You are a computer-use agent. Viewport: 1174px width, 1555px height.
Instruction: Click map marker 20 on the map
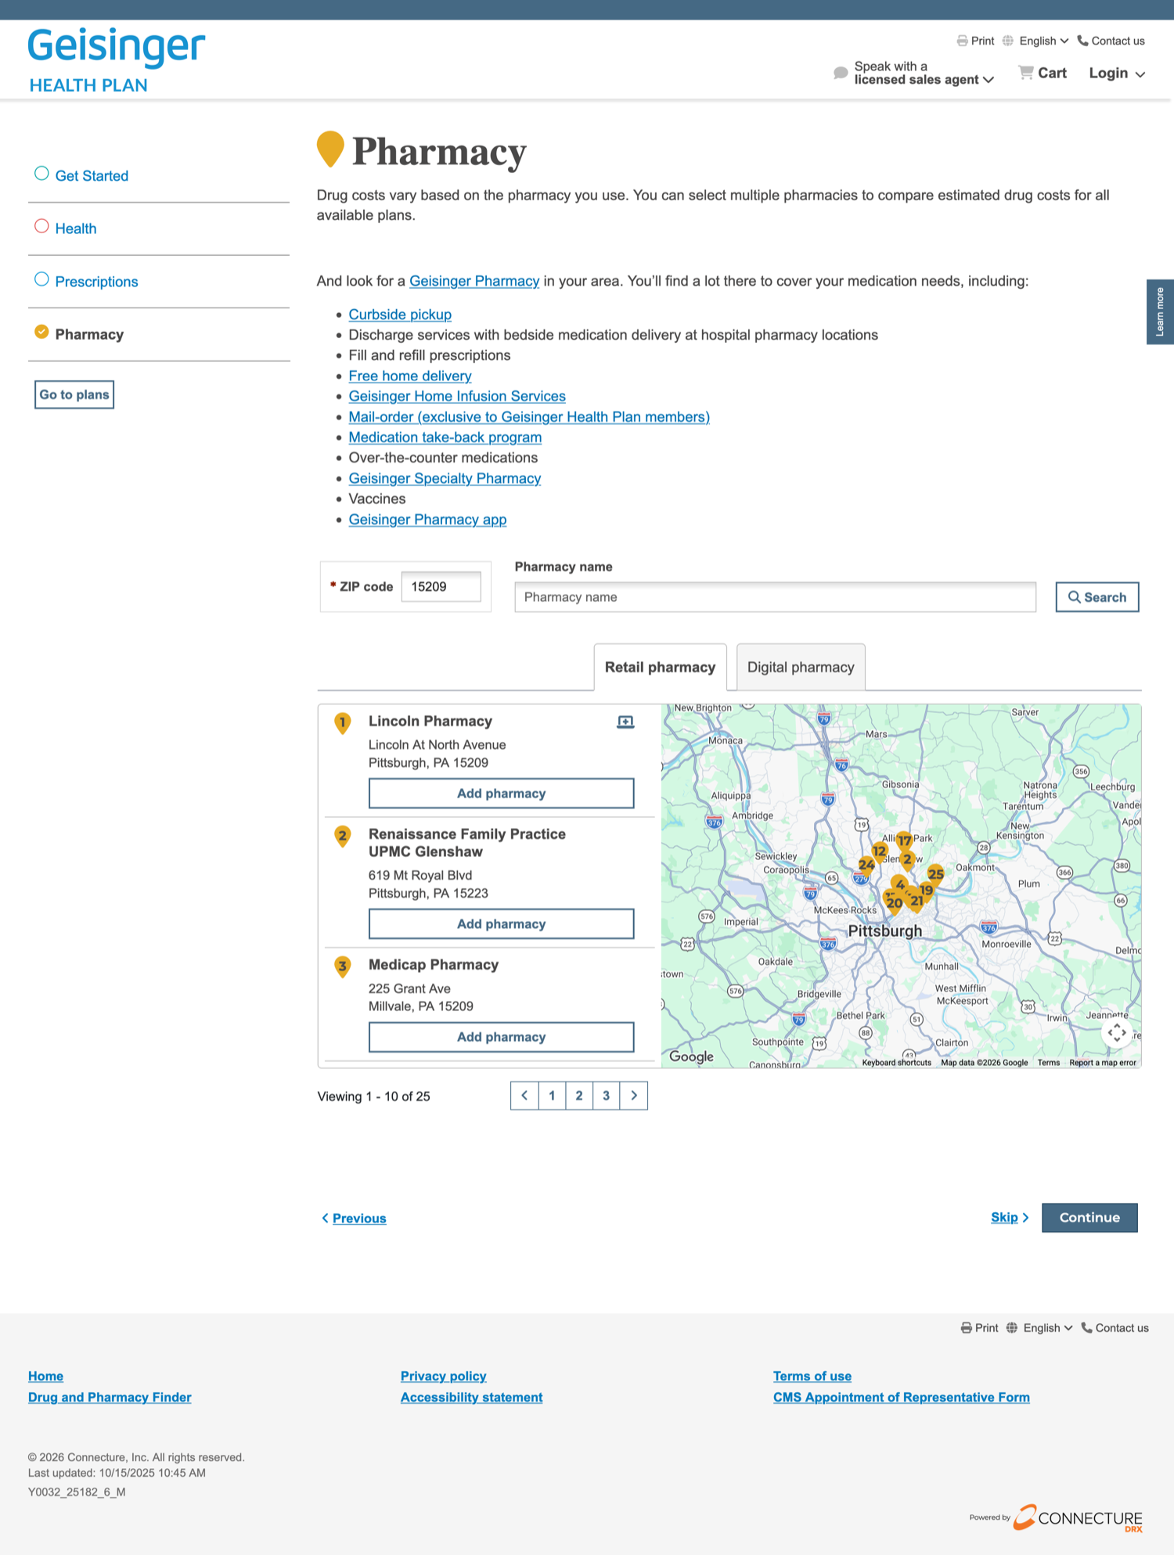point(894,904)
